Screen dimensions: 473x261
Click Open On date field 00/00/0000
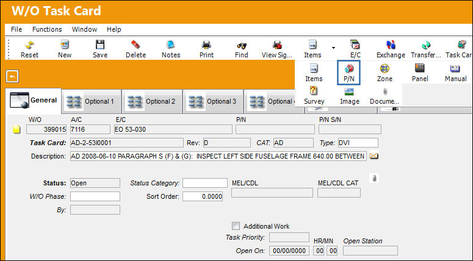coord(289,251)
